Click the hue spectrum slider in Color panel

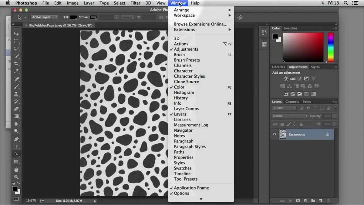331,47
